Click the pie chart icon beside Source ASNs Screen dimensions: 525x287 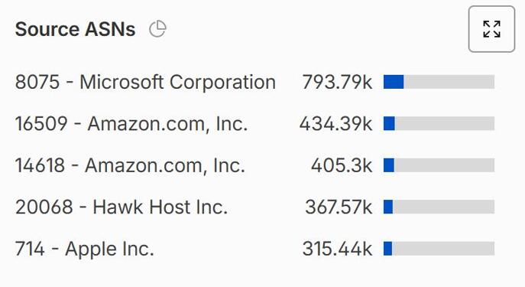[x=157, y=29]
